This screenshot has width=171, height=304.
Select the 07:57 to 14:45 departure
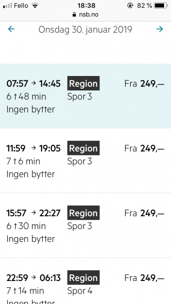85,96
